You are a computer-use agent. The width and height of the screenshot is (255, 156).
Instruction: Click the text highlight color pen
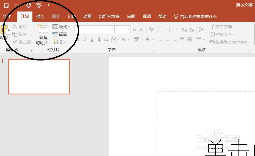[x=137, y=39]
